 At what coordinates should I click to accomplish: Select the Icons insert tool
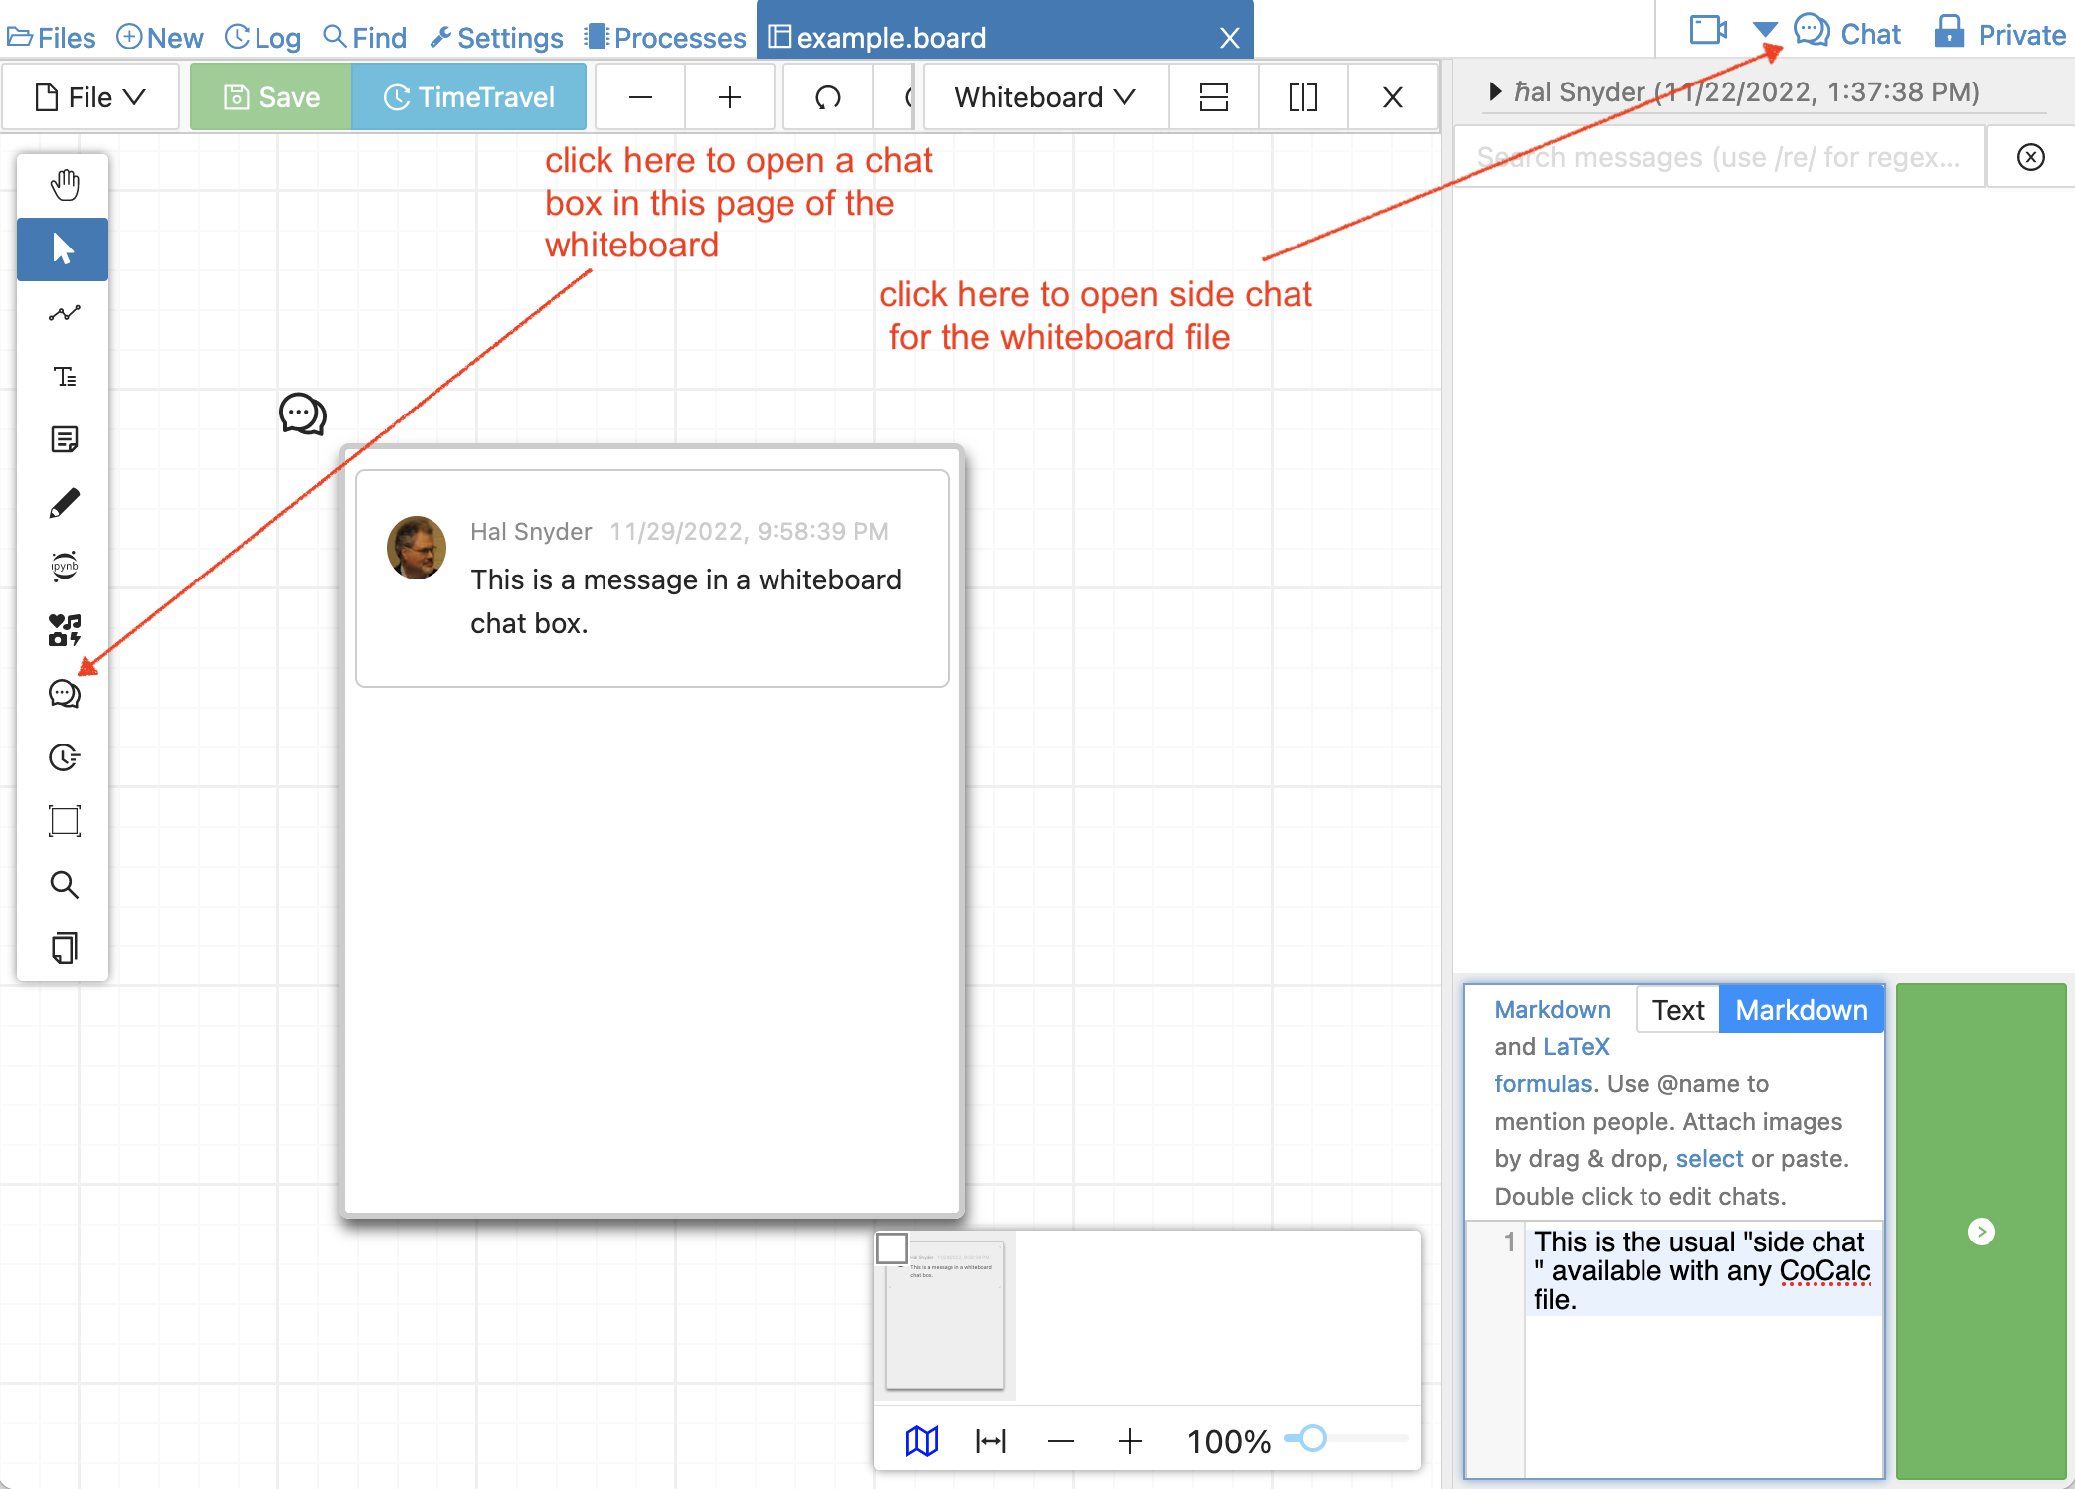(64, 630)
